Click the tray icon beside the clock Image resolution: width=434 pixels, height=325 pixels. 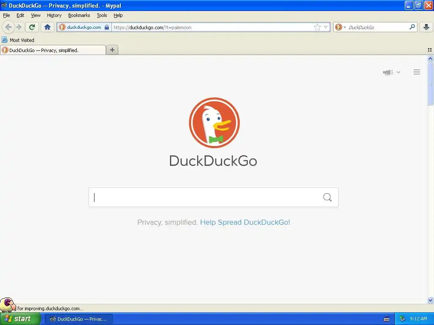point(403,319)
